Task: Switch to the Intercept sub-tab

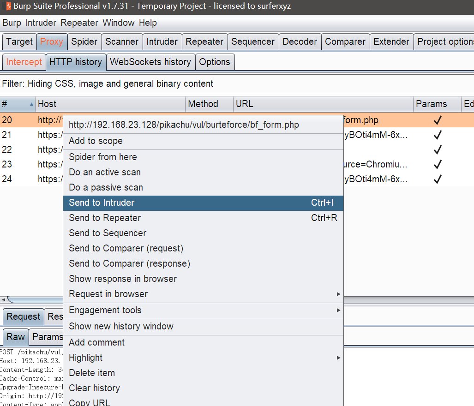Action: tap(24, 62)
